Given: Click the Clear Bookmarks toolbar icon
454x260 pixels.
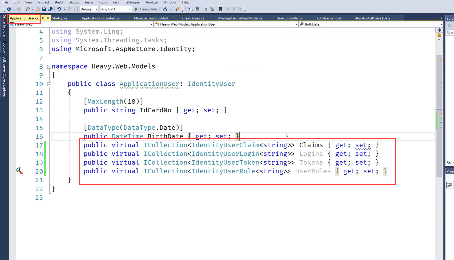Looking at the screenshot, I should pos(239,9).
